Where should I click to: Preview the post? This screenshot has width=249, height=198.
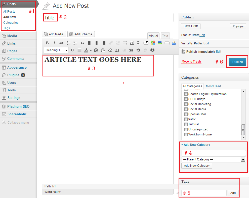[238, 26]
